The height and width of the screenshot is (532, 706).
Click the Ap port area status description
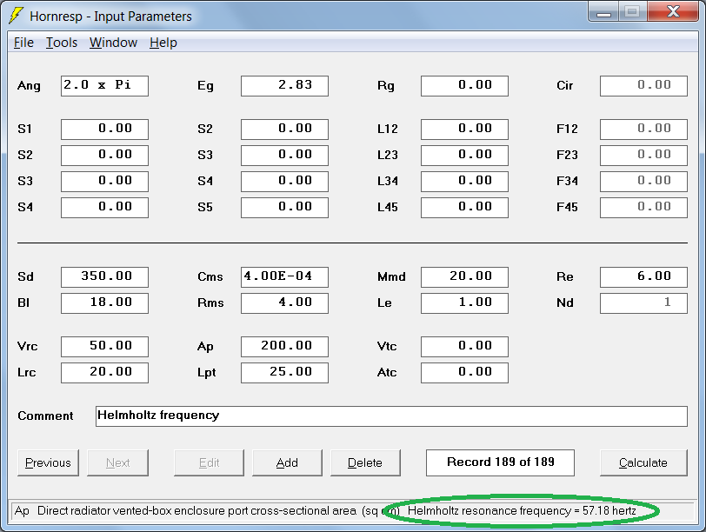pos(207,511)
